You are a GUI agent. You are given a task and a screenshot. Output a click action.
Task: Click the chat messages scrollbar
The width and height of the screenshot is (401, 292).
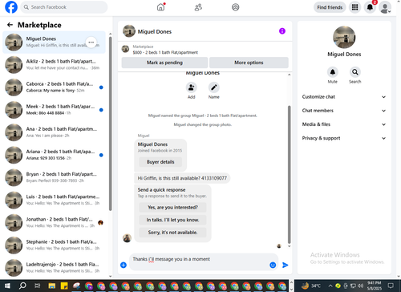point(289,174)
